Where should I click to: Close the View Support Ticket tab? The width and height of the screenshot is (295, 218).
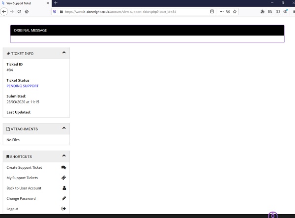48,3
